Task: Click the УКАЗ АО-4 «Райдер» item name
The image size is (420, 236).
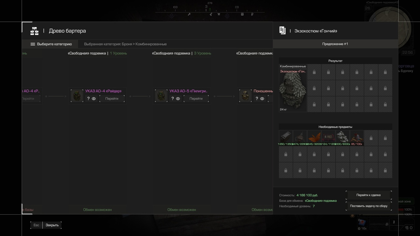Action: click(x=103, y=91)
